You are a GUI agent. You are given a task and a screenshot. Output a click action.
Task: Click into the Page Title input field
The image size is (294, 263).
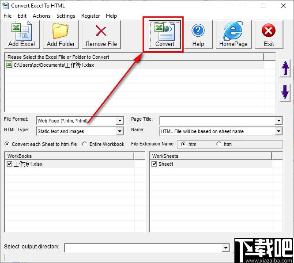pyautogui.click(x=218, y=121)
